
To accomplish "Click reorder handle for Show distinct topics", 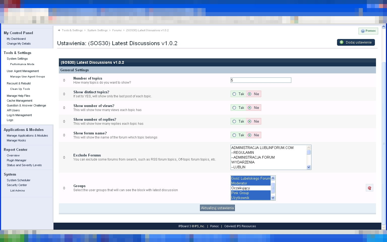I will pyautogui.click(x=64, y=94).
